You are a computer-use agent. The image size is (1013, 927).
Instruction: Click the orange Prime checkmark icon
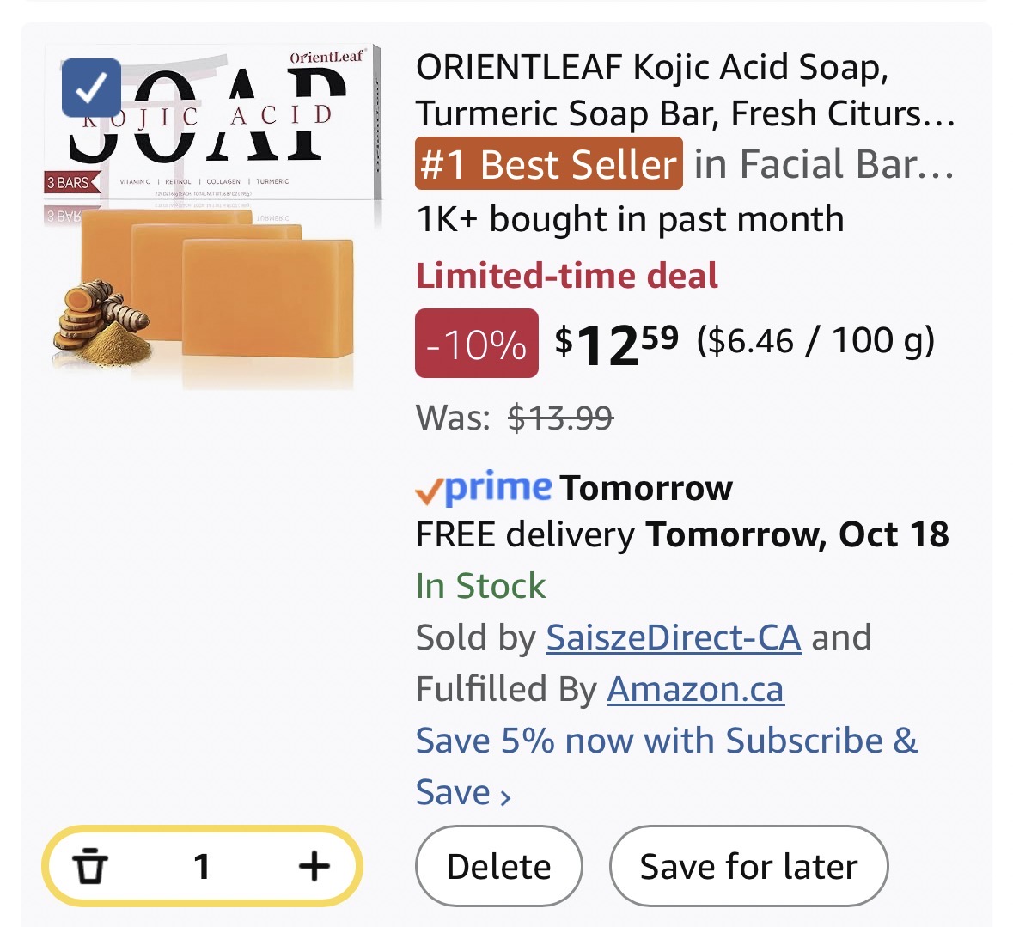tap(429, 491)
